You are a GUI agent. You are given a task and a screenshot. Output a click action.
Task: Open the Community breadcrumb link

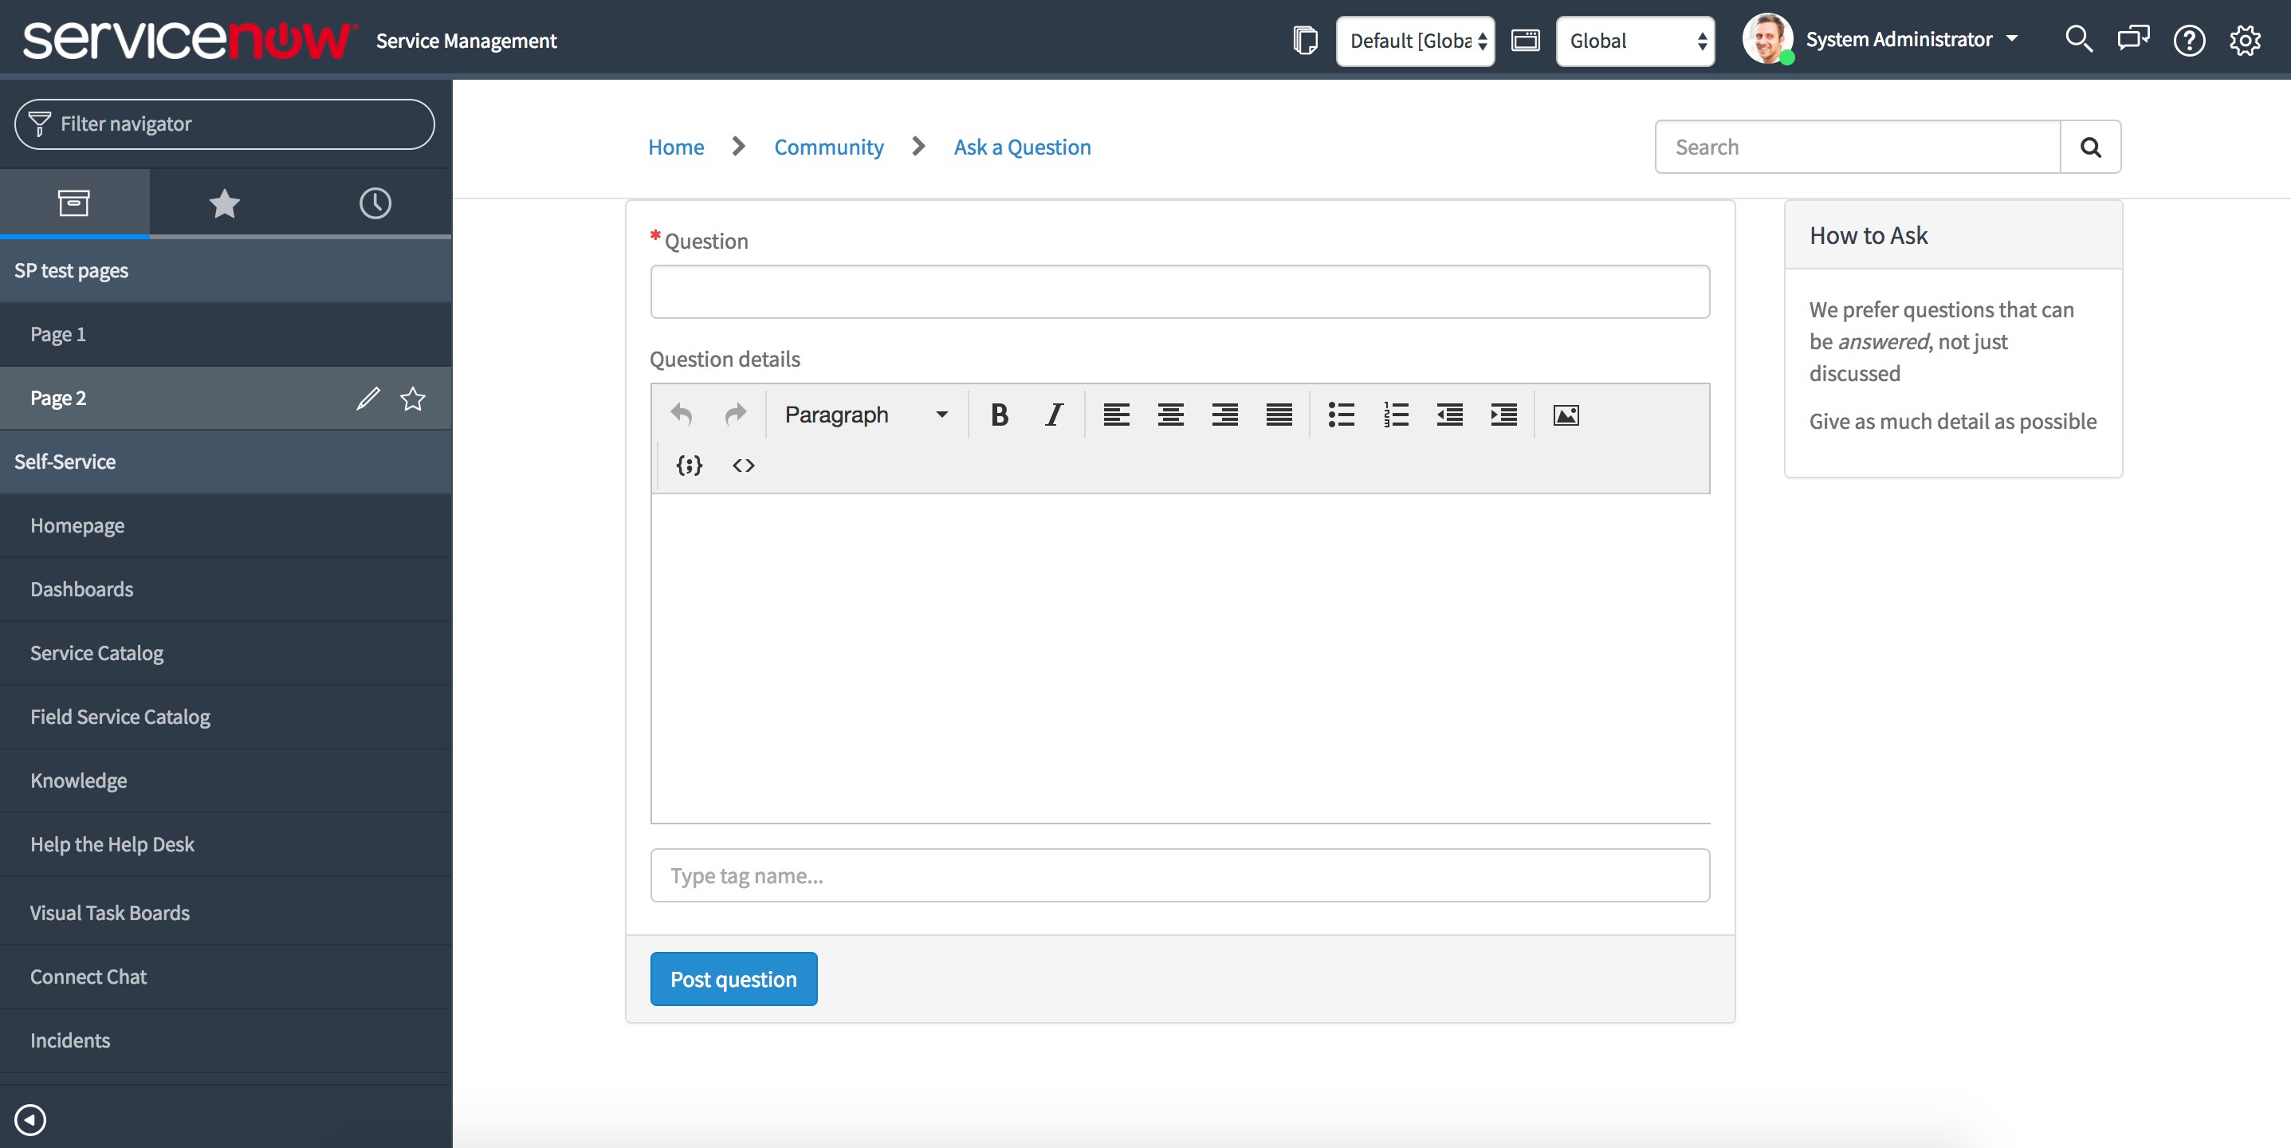[828, 146]
